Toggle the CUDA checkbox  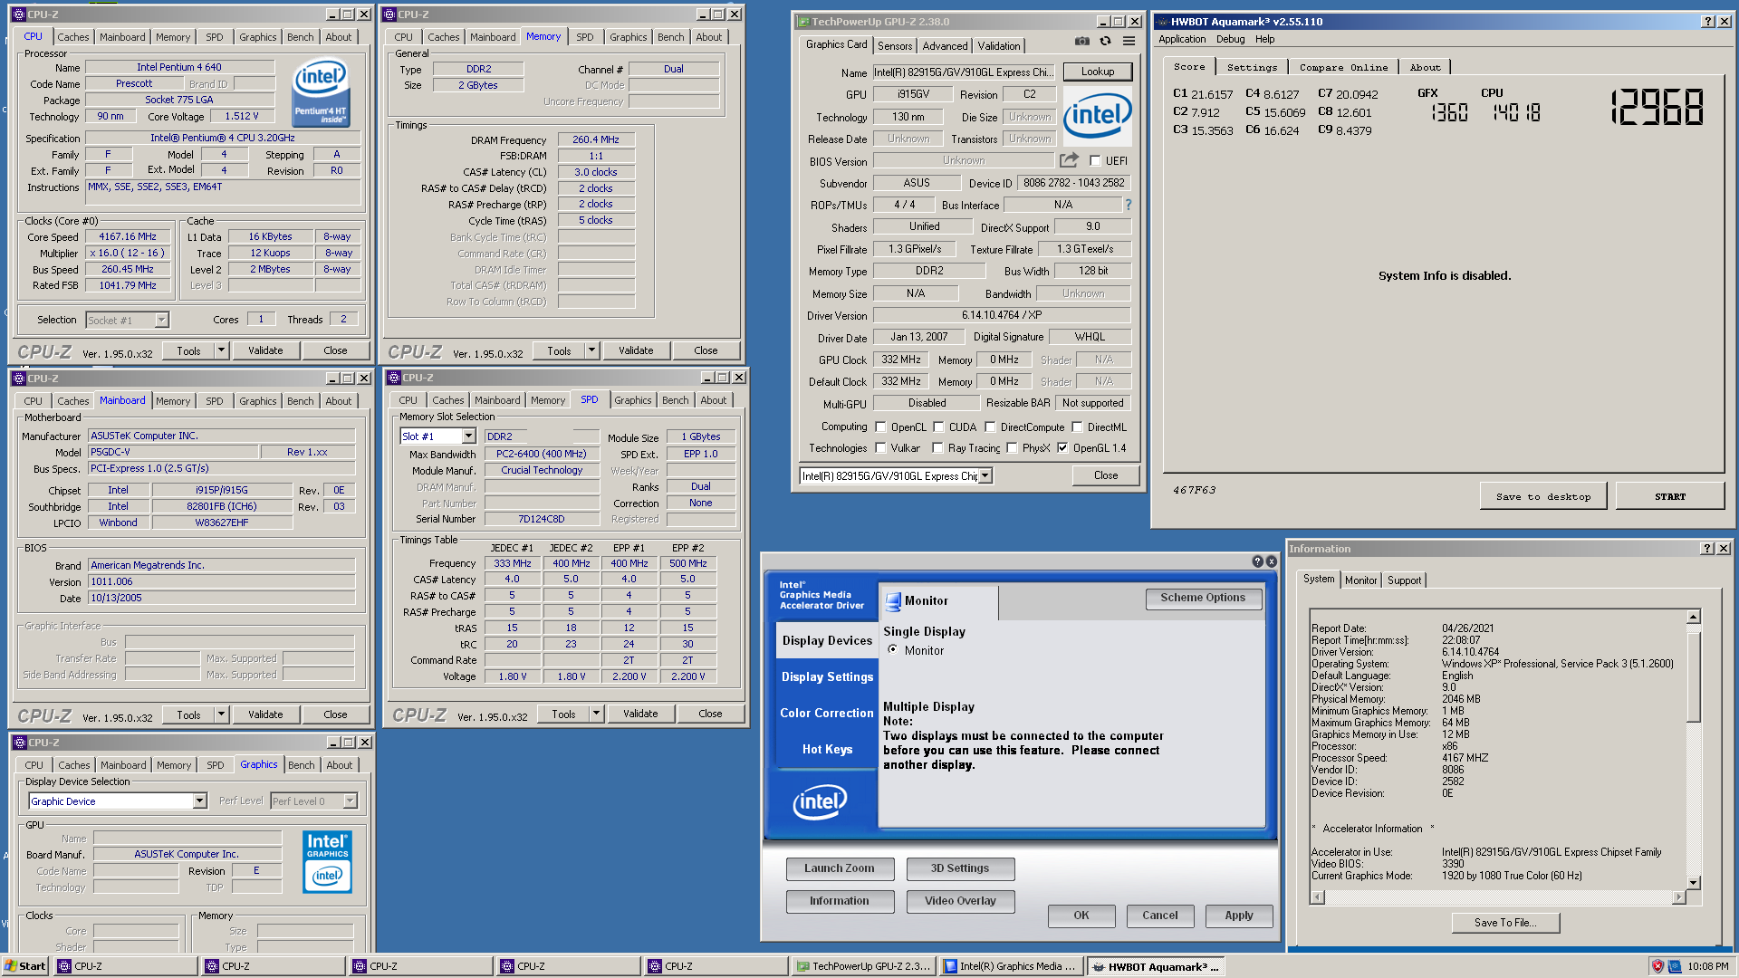point(938,427)
